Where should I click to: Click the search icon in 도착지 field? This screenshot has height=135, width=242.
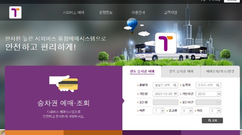[x=218, y=85]
